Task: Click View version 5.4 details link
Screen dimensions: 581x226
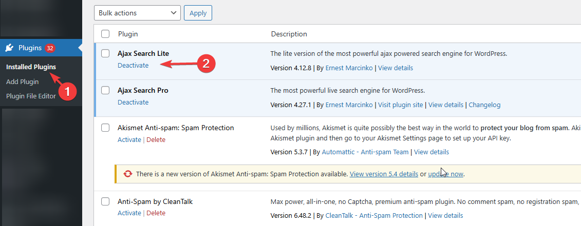Action: coord(384,174)
